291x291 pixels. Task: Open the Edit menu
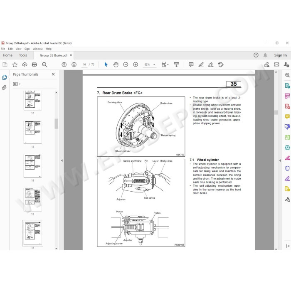(10, 49)
